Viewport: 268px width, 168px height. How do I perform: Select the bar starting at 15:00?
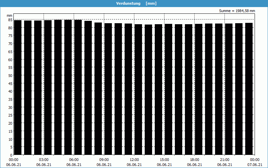click(169, 89)
